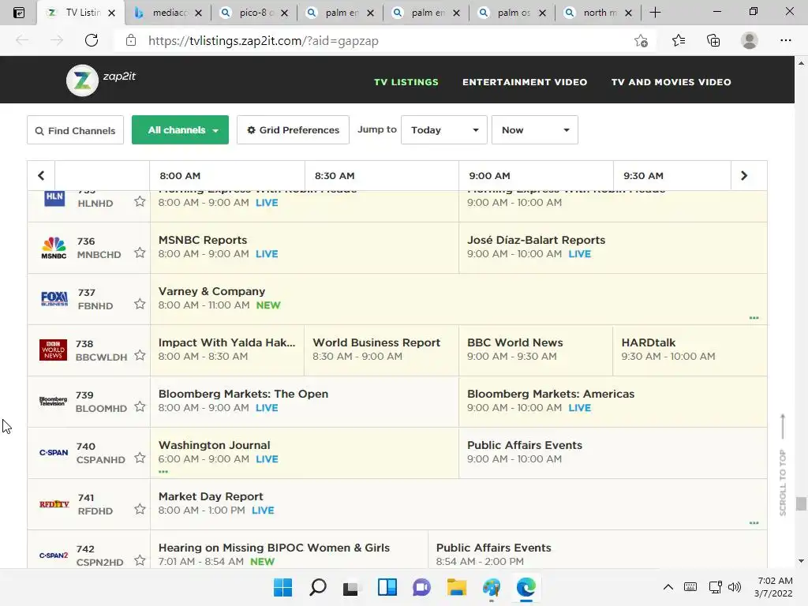The height and width of the screenshot is (606, 808).
Task: Click the C-SPAN2 channel logo
Action: 54,555
